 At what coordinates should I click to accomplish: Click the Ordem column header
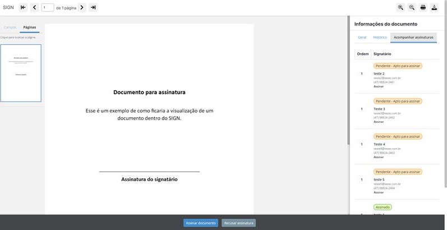click(363, 54)
